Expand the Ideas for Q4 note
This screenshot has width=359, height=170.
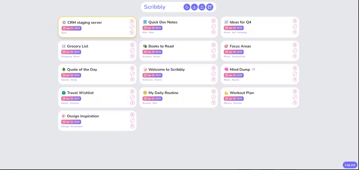coord(295,27)
